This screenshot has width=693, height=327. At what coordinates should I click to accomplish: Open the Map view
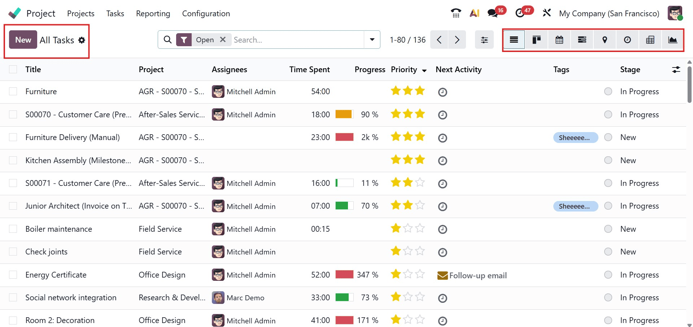pyautogui.click(x=605, y=40)
